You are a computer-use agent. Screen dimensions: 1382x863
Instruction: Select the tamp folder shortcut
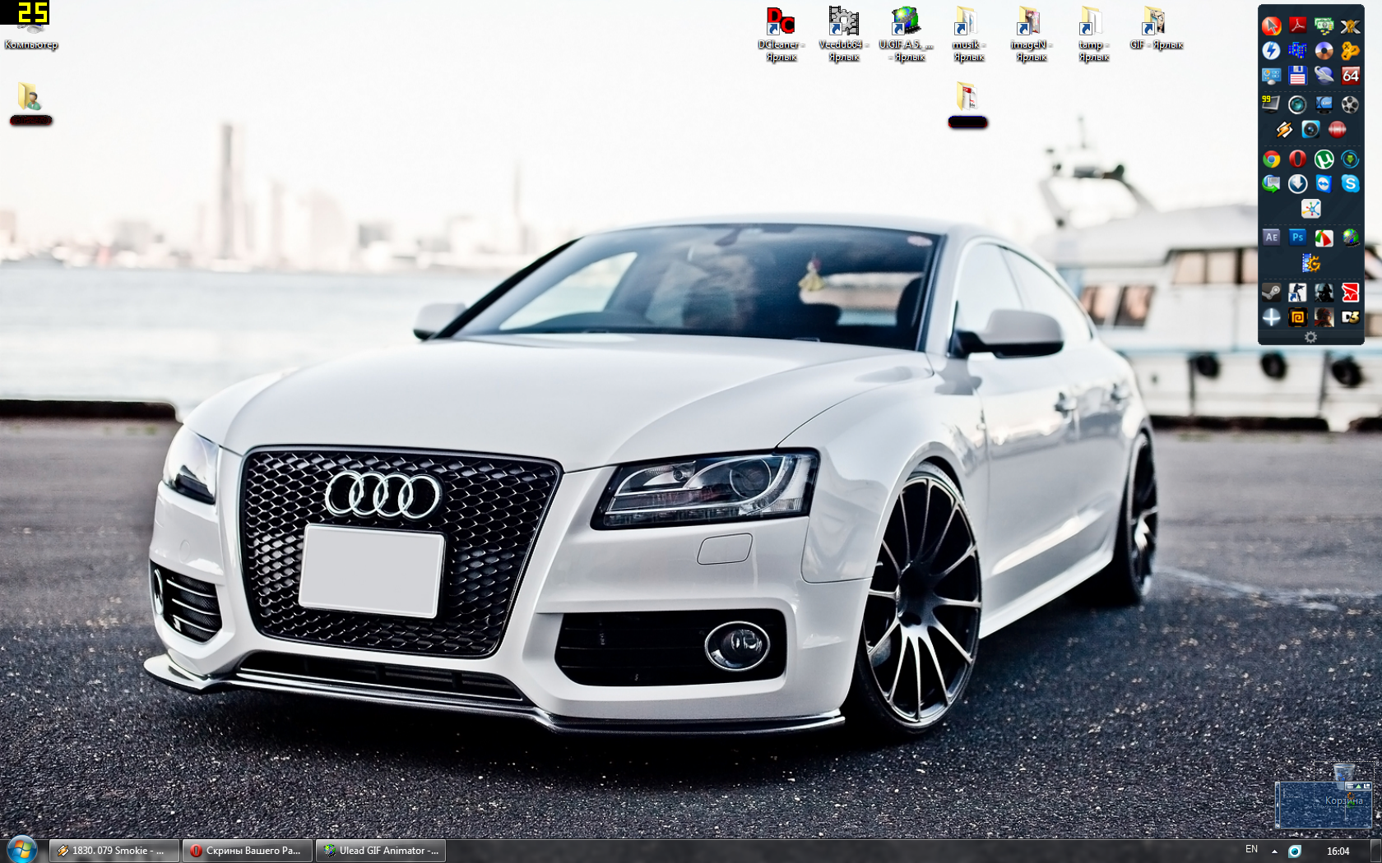(1093, 35)
